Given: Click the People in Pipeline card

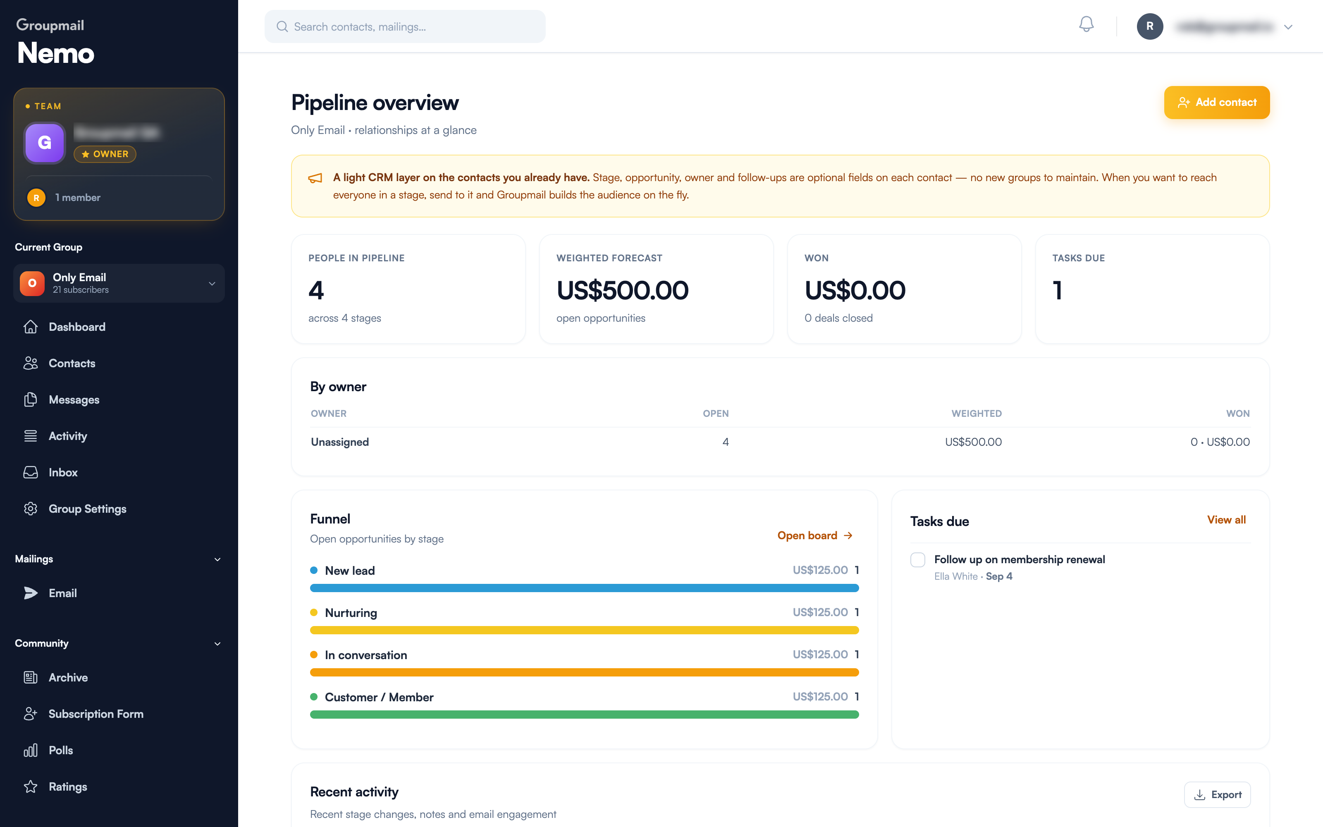Looking at the screenshot, I should (408, 289).
